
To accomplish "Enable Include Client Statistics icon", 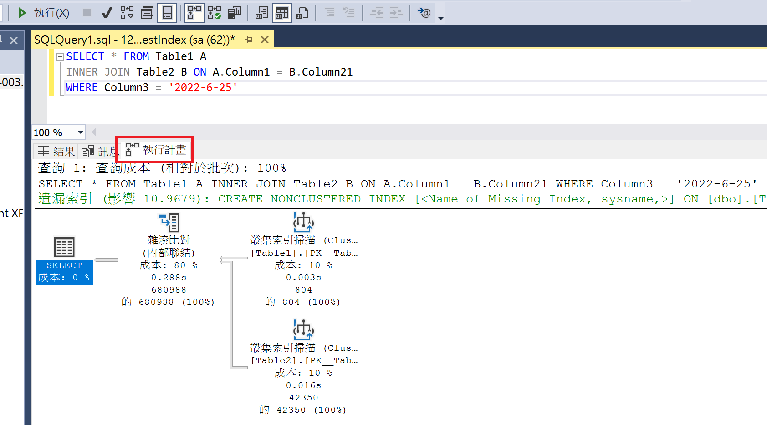I will 234,13.
